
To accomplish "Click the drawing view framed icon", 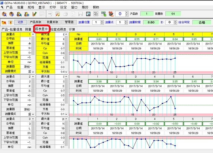I will [96, 14].
